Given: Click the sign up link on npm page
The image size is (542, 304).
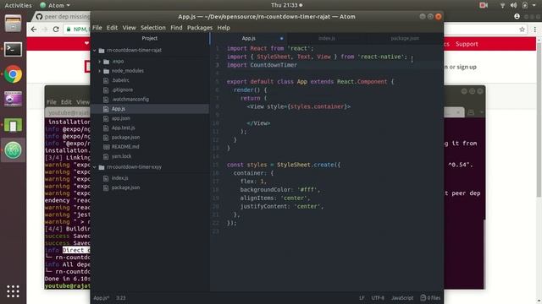Looking at the screenshot, I should pyautogui.click(x=467, y=67).
